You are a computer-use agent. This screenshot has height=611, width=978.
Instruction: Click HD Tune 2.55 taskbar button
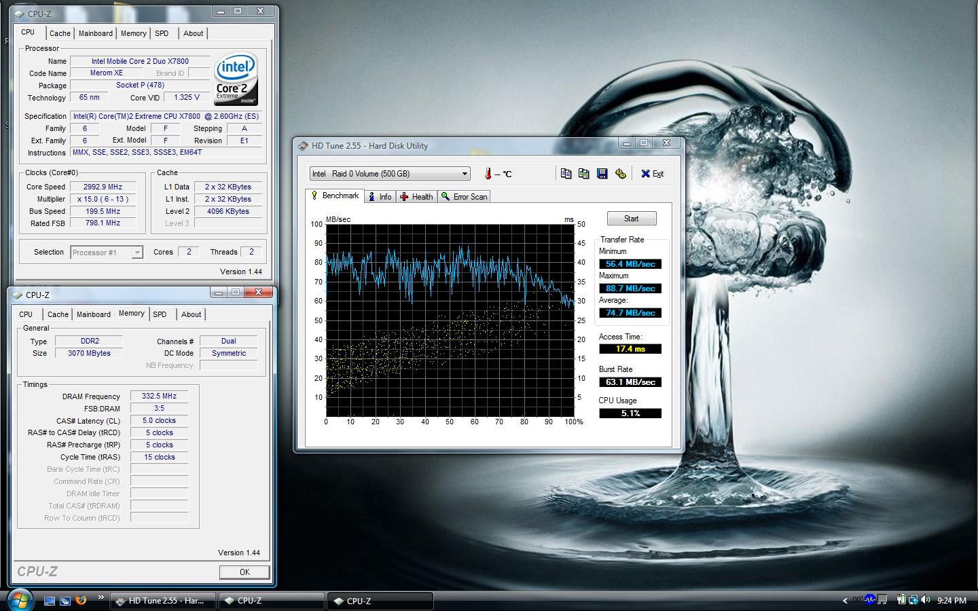162,601
